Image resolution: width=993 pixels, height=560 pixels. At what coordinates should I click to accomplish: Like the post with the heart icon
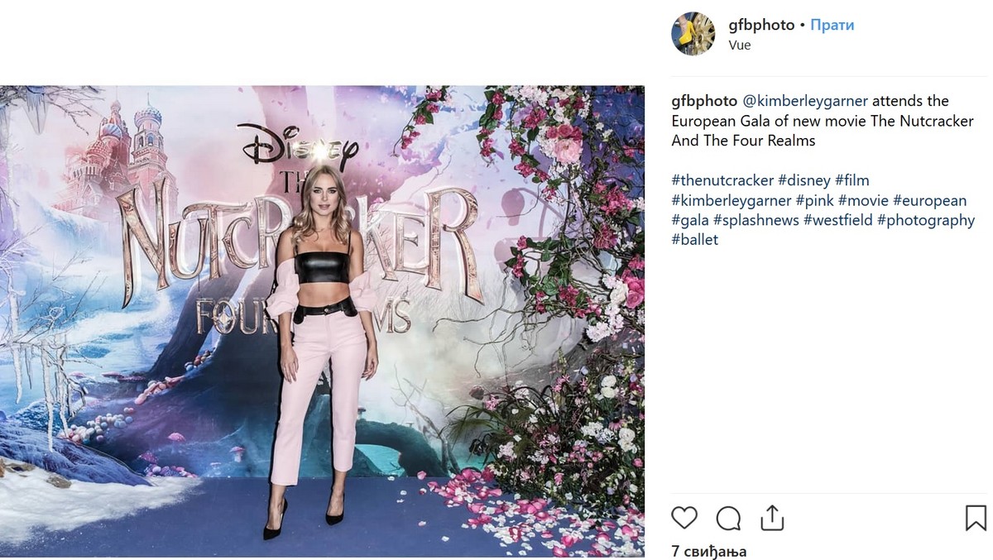click(x=684, y=519)
